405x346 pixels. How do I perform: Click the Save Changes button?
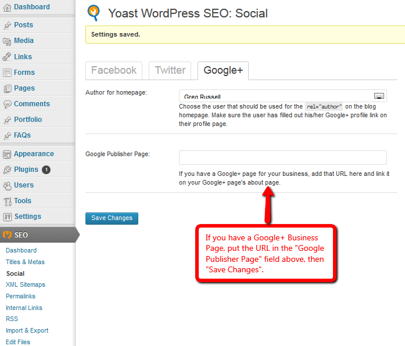[x=112, y=218]
